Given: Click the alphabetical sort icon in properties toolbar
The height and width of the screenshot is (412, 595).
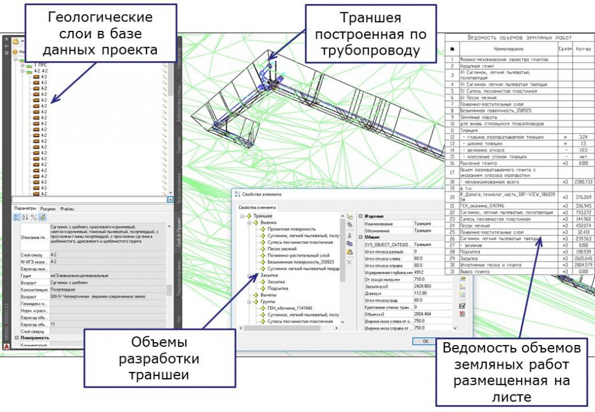Looking at the screenshot, I should 25,217.
